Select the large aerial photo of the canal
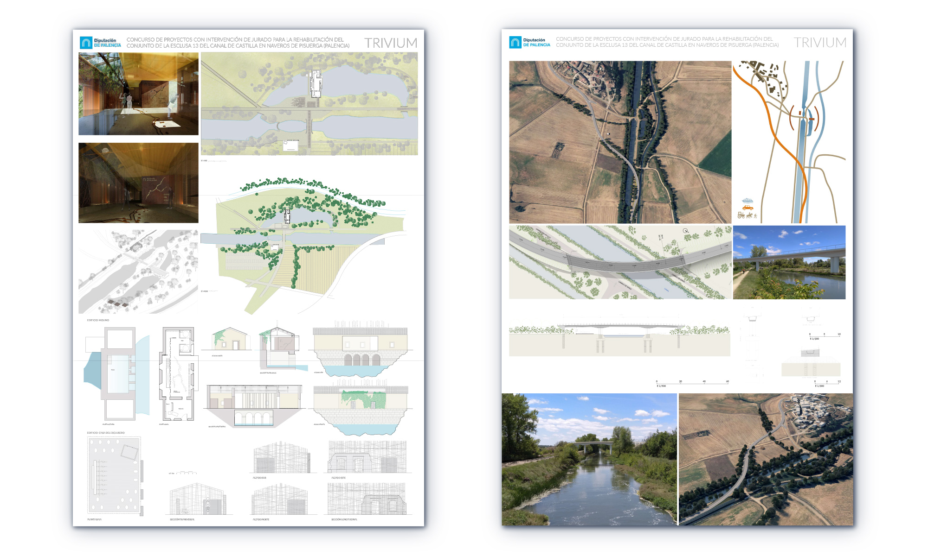Image resolution: width=928 pixels, height=556 pixels. click(620, 142)
